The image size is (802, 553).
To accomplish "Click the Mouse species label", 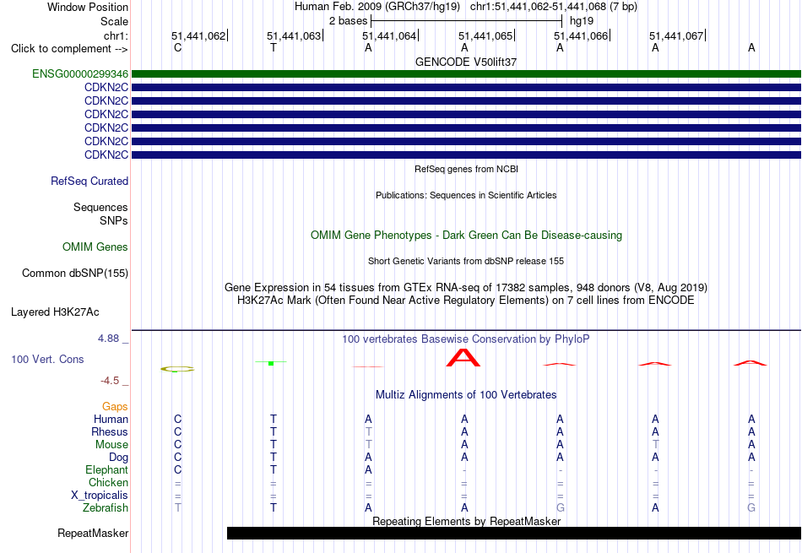I will click(111, 445).
